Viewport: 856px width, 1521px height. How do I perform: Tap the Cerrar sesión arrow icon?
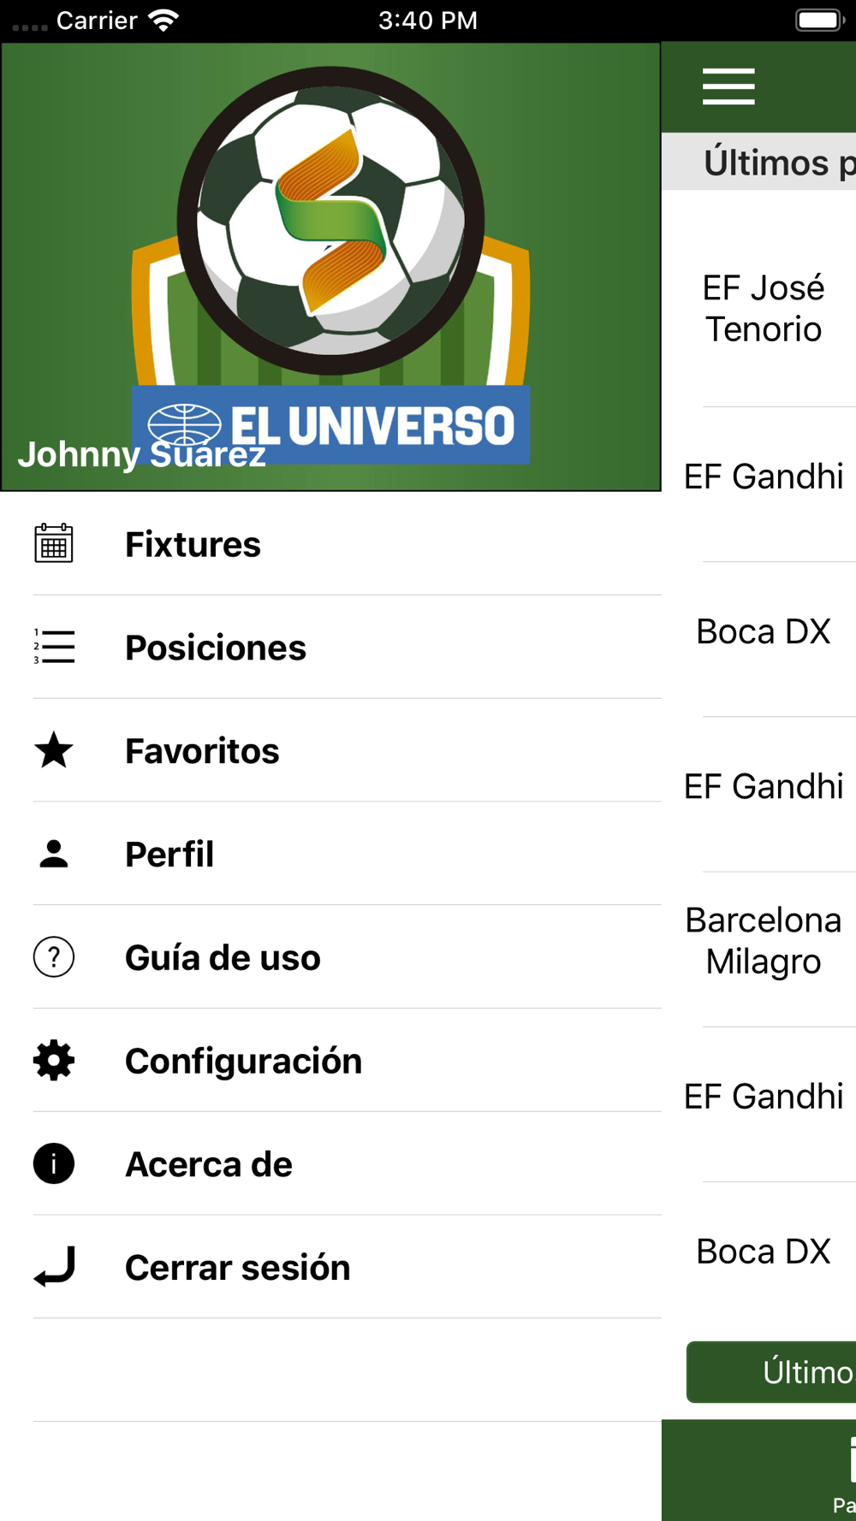point(54,1267)
